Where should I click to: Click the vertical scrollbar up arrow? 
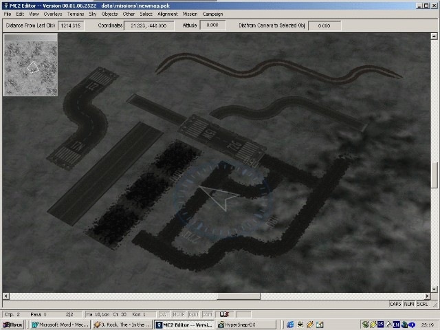tap(434, 36)
